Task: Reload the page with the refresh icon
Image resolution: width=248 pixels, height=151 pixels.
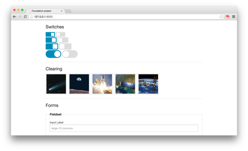Action: tap(25, 17)
